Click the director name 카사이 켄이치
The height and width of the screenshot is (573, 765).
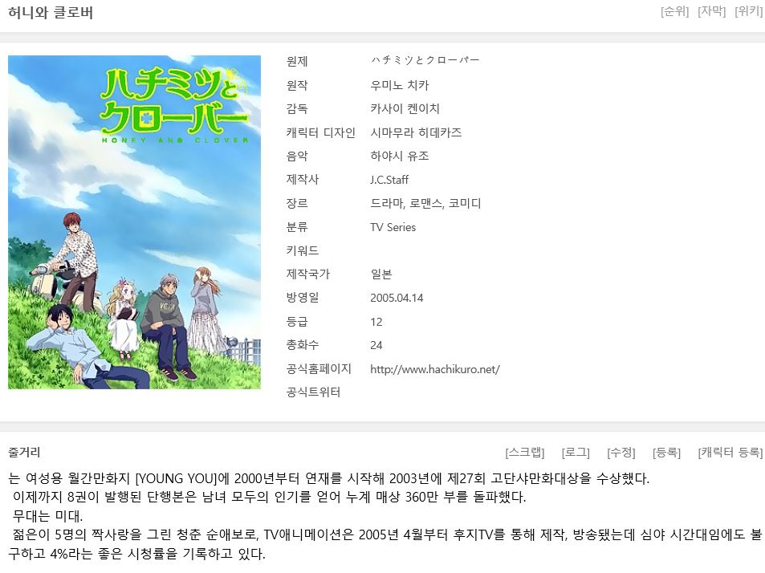405,109
